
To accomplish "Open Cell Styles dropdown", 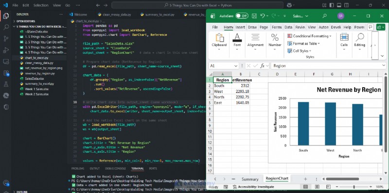I will (x=299, y=51).
